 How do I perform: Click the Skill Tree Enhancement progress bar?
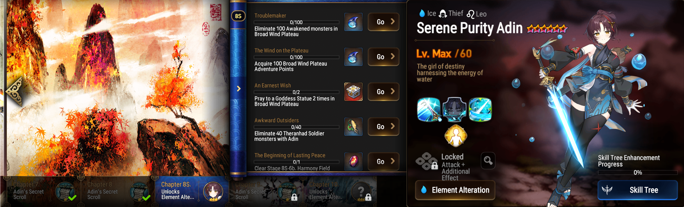point(638,172)
